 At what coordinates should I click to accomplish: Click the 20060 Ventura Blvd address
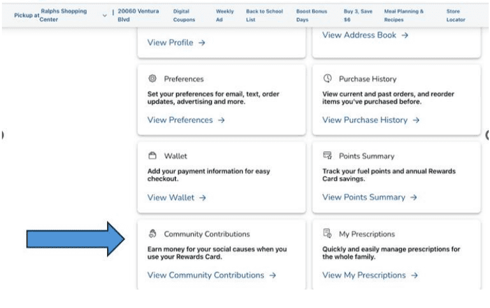point(138,15)
